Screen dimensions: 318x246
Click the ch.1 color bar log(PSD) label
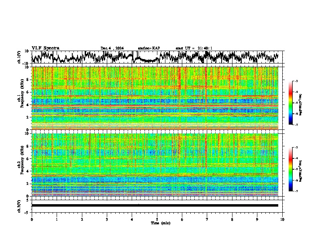[x=301, y=105]
